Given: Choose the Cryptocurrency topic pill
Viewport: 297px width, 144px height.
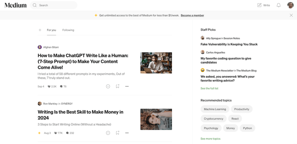Looking at the screenshot, I should pyautogui.click(x=213, y=119).
